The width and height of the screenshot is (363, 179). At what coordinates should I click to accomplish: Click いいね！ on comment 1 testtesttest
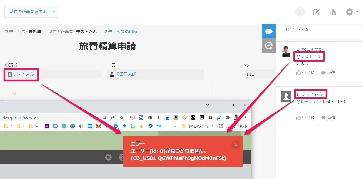(307, 117)
